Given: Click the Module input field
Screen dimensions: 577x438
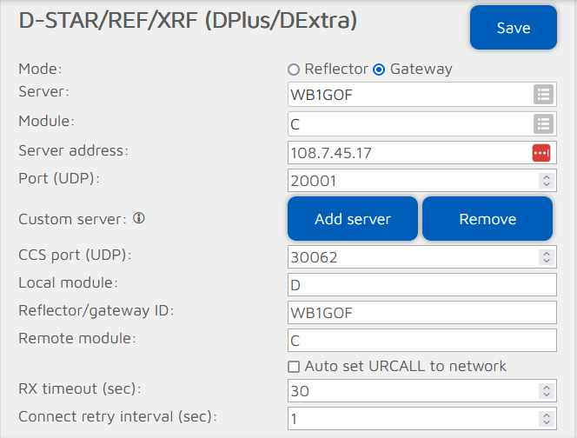Looking at the screenshot, I should click(408, 123).
